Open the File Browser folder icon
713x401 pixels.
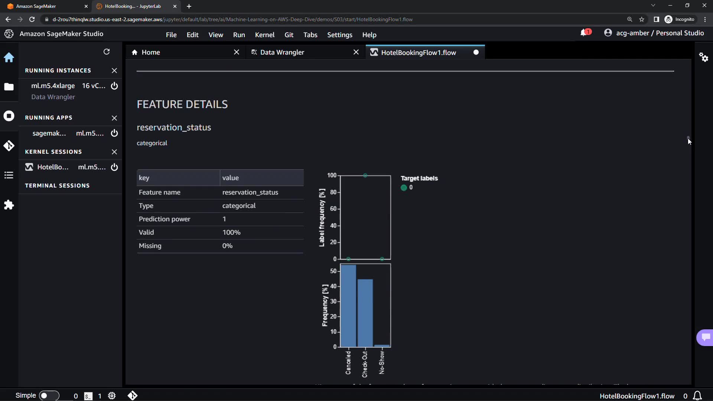pos(9,87)
